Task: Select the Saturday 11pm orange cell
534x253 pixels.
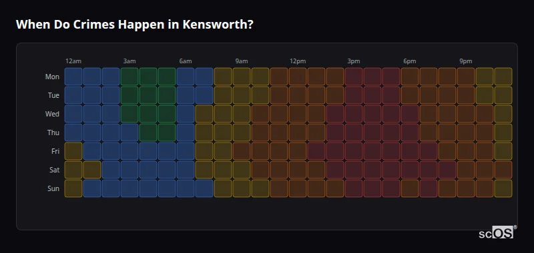Action: (x=503, y=170)
